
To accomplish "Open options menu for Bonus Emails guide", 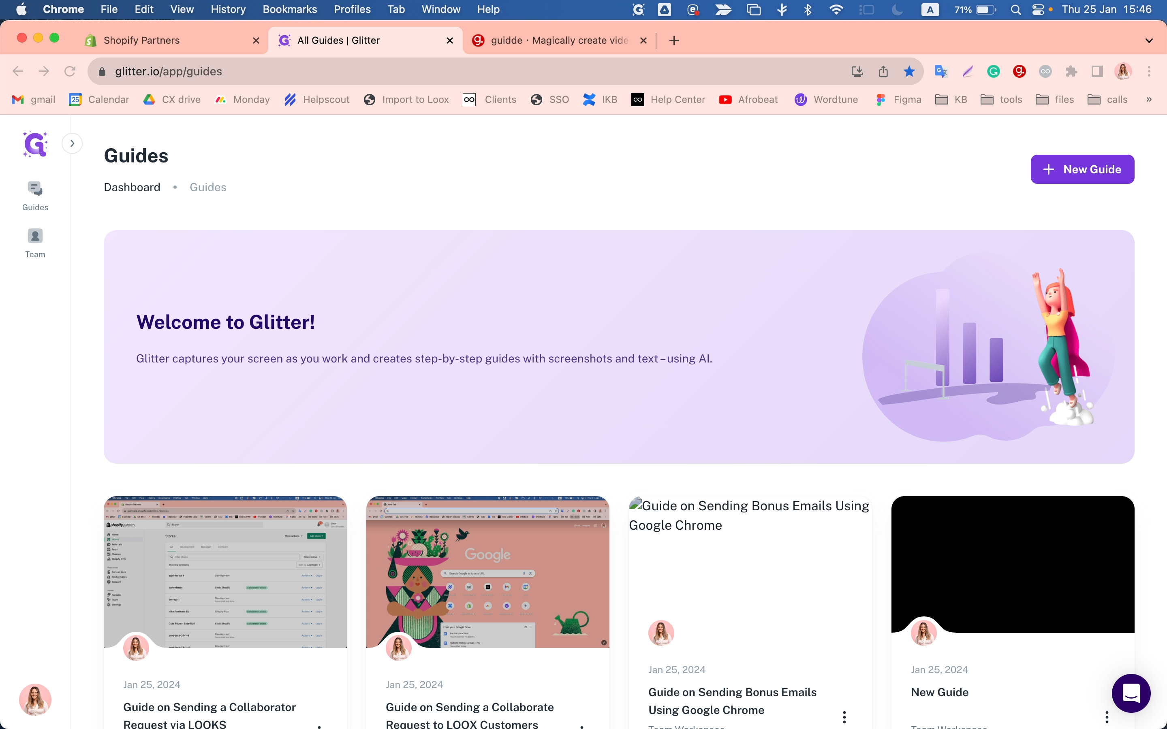I will [x=844, y=717].
